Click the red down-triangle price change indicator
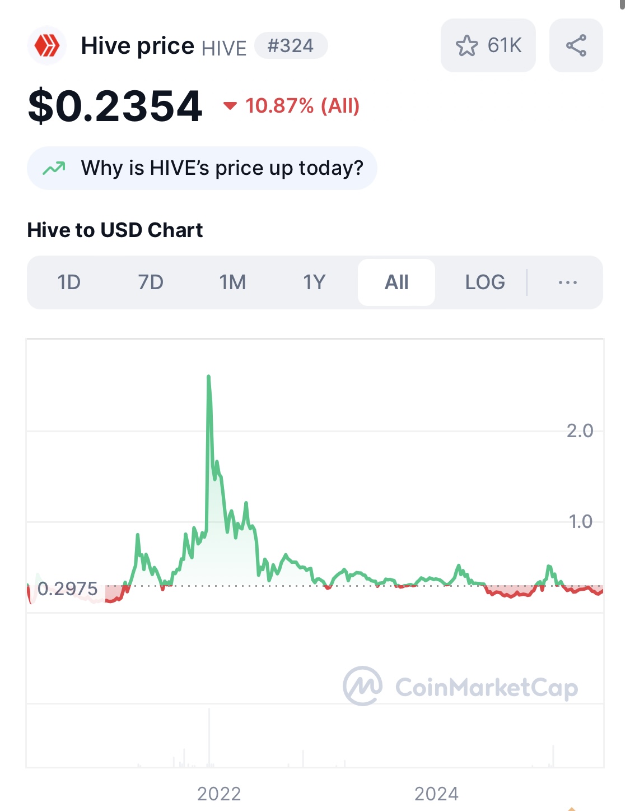Image resolution: width=630 pixels, height=811 pixels. click(x=230, y=105)
